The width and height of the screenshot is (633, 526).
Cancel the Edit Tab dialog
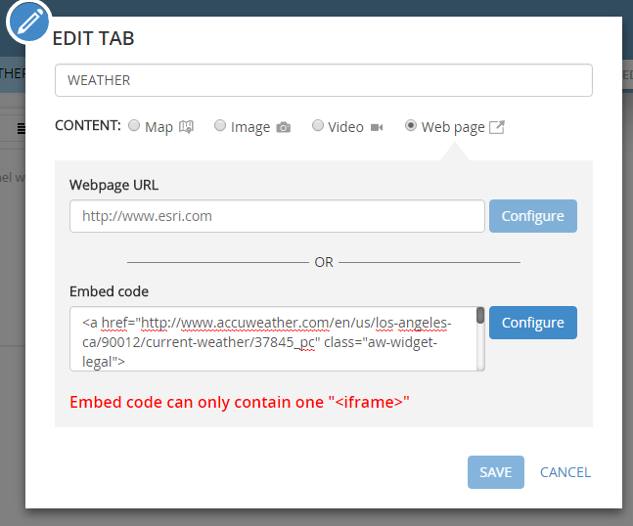565,472
